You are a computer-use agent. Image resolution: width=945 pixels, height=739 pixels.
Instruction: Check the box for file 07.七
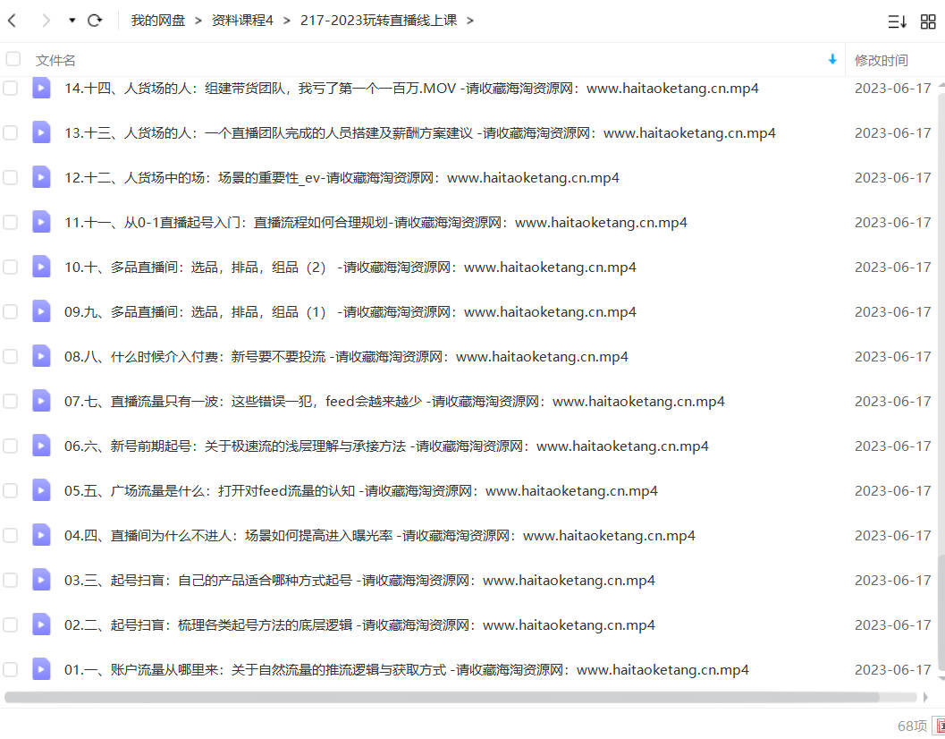(10, 401)
